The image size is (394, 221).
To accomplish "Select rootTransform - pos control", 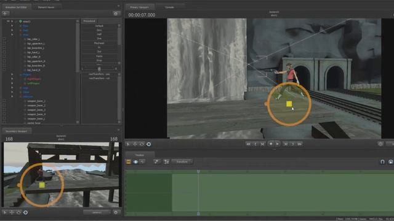I will (x=99, y=74).
